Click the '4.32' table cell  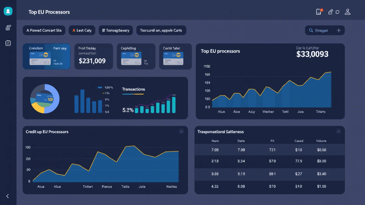(215, 186)
